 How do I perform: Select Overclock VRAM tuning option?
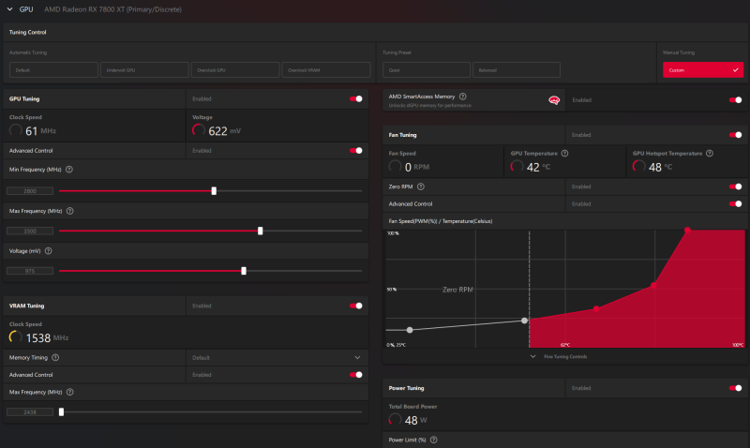326,69
